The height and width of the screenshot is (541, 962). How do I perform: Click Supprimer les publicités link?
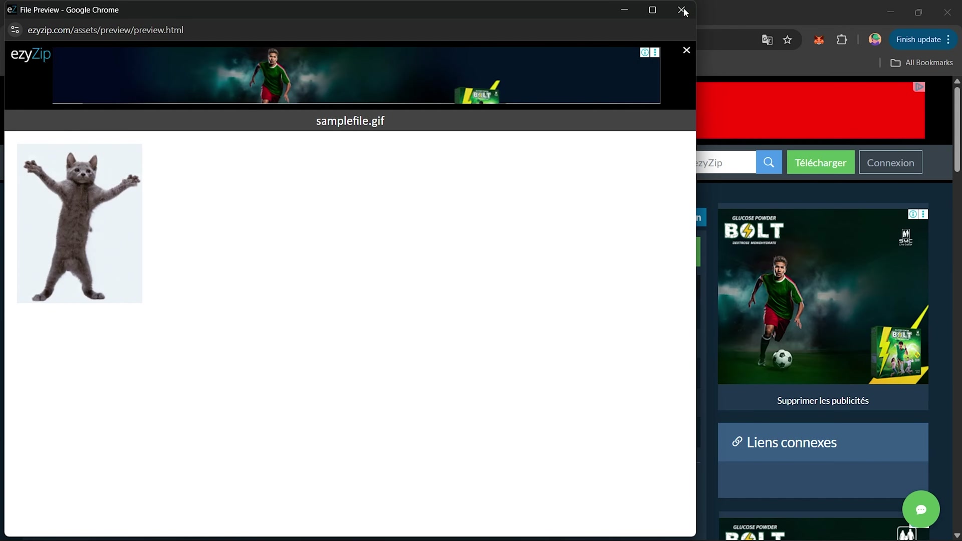(x=823, y=401)
